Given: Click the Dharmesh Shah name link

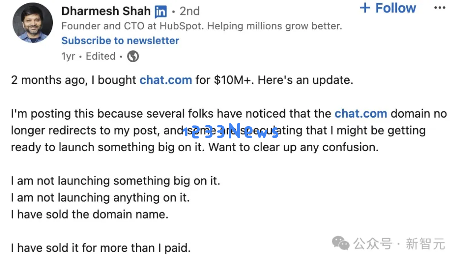Looking at the screenshot, I should point(106,11).
